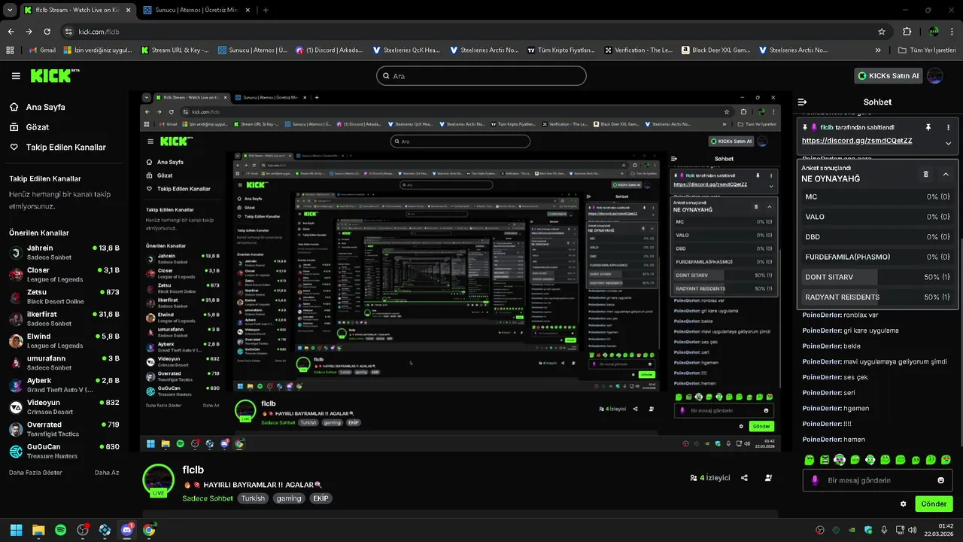963x542 pixels.
Task: Insert the first green quick emote
Action: tap(810, 459)
